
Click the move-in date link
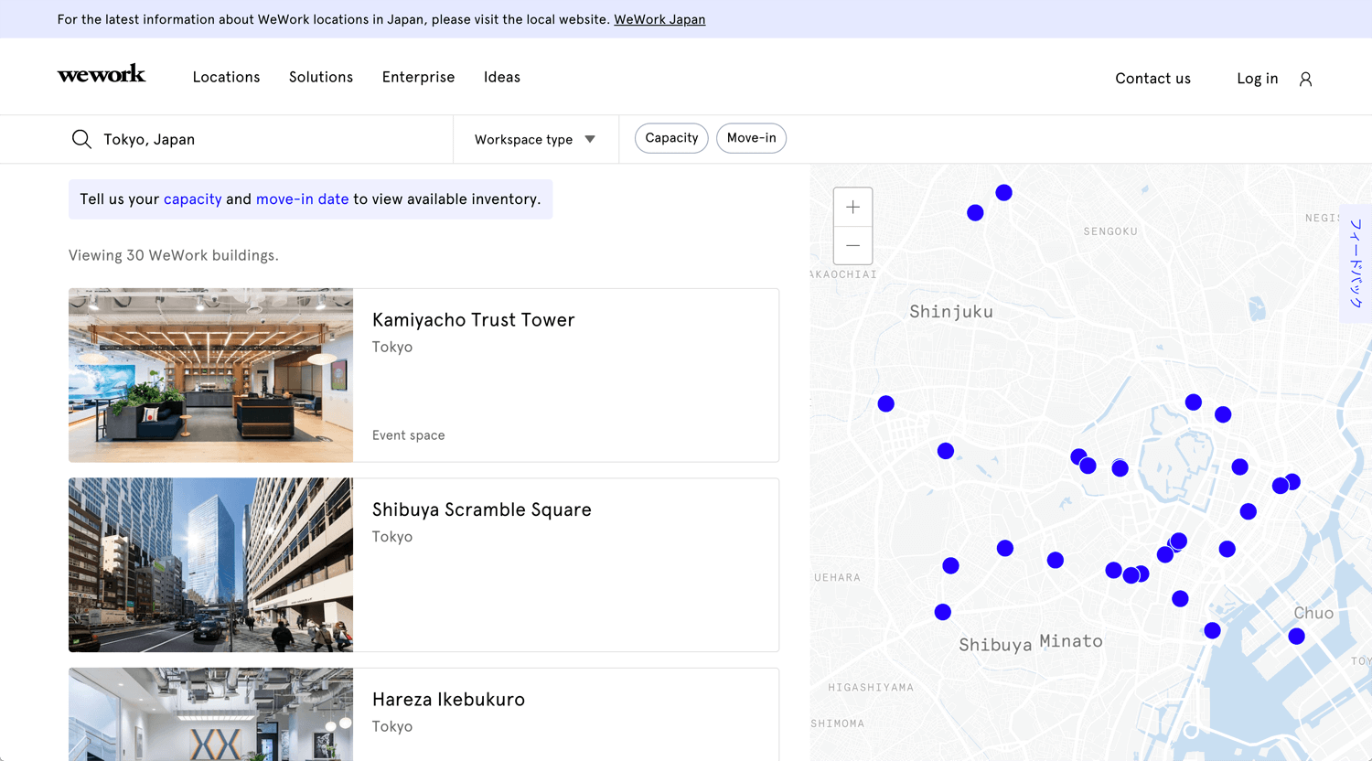tap(302, 198)
